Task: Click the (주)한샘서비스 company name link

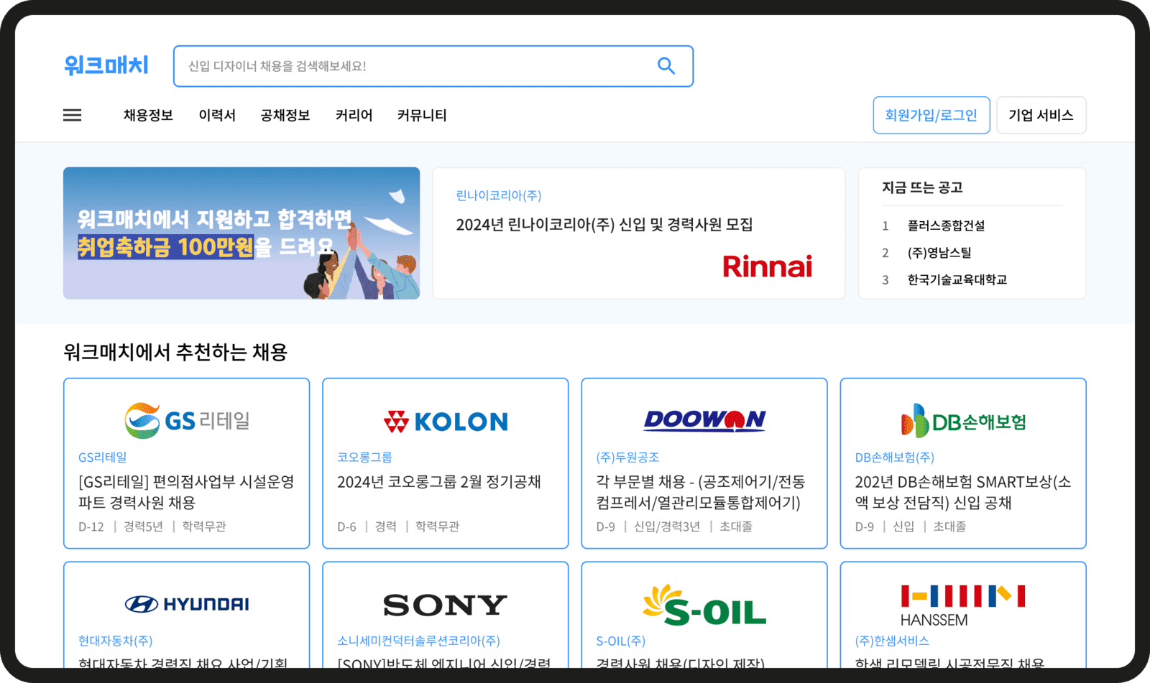Action: (892, 641)
